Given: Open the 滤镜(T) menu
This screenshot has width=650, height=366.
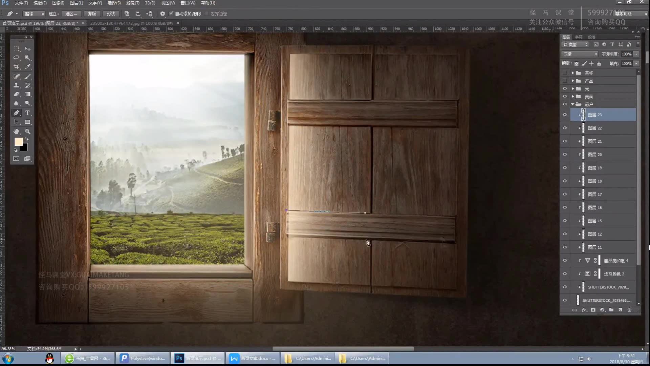Looking at the screenshot, I should [x=133, y=3].
